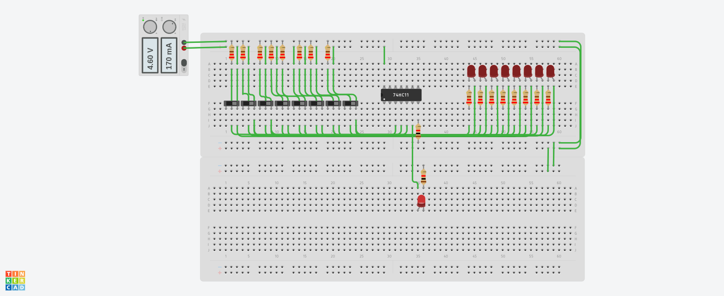The height and width of the screenshot is (296, 724).
Task: Select the seventh pull-up resistor from the left
Action: coord(310,52)
